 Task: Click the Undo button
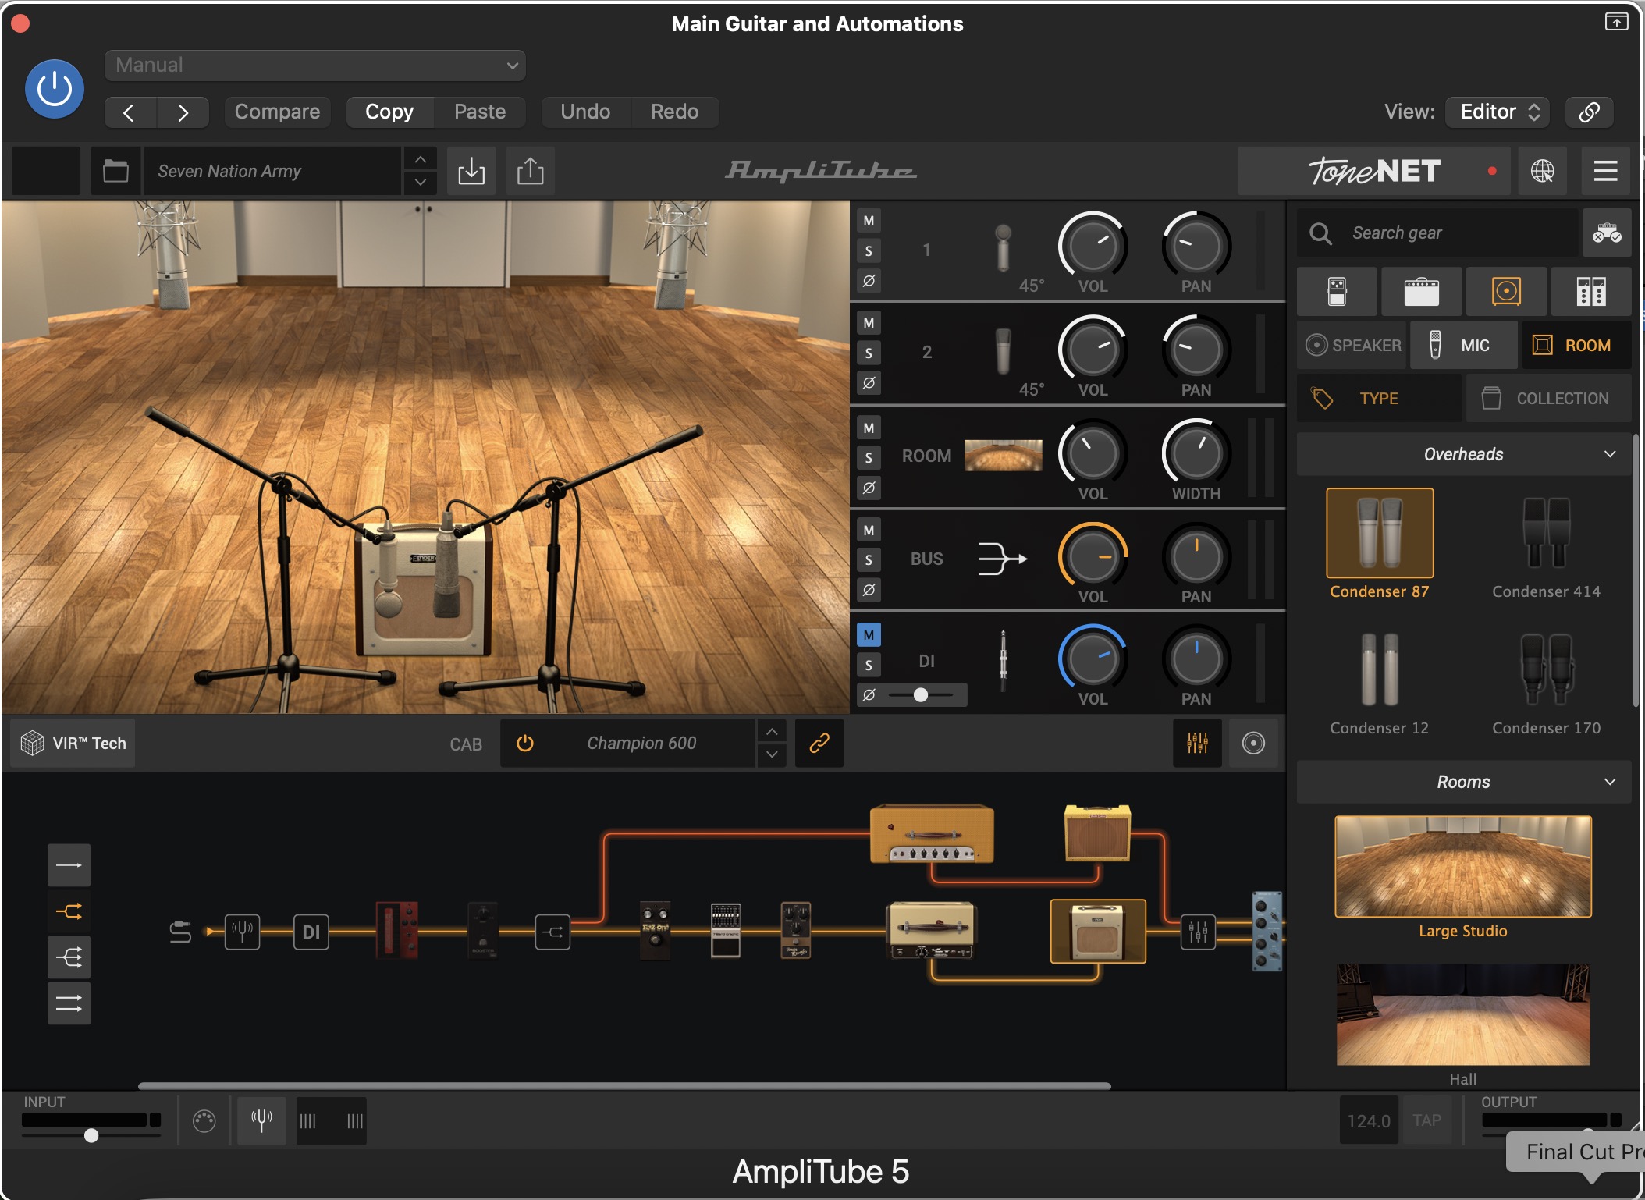coord(585,112)
